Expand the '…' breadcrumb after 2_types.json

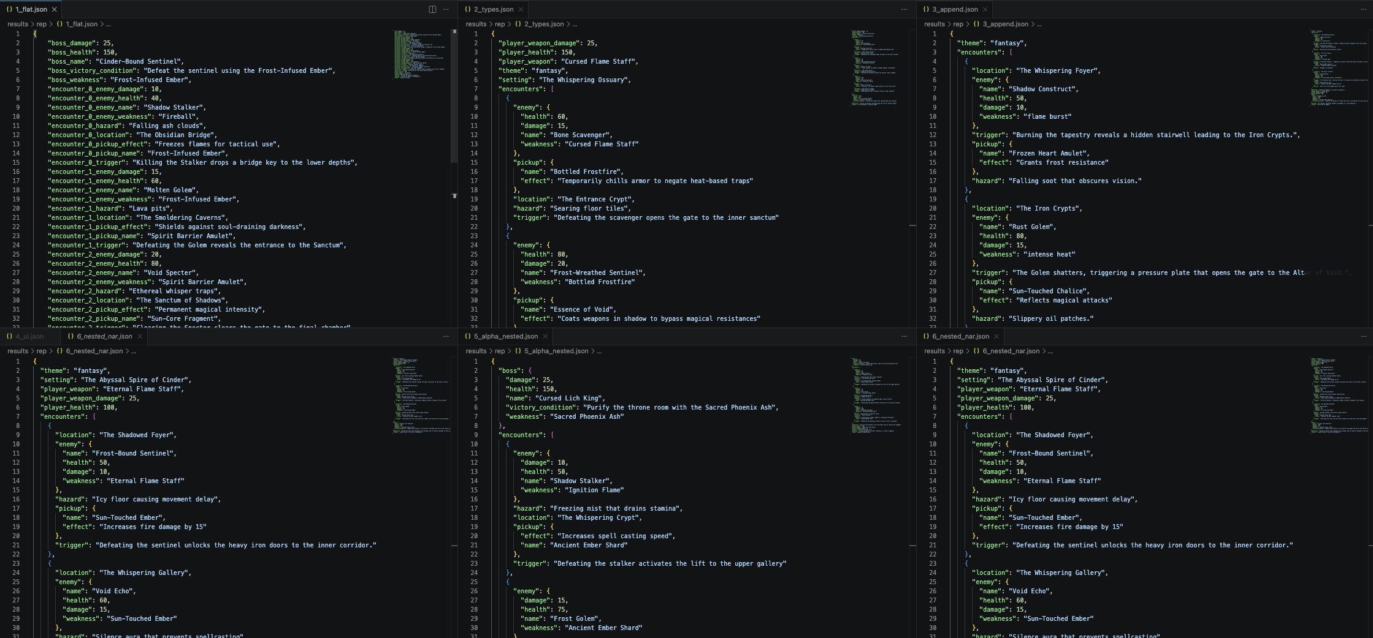(x=575, y=24)
